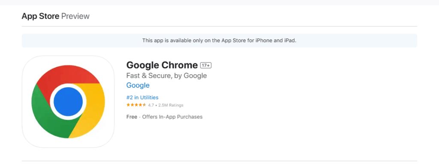Click the half-filled fifth rating star
439x168 pixels.
144,105
